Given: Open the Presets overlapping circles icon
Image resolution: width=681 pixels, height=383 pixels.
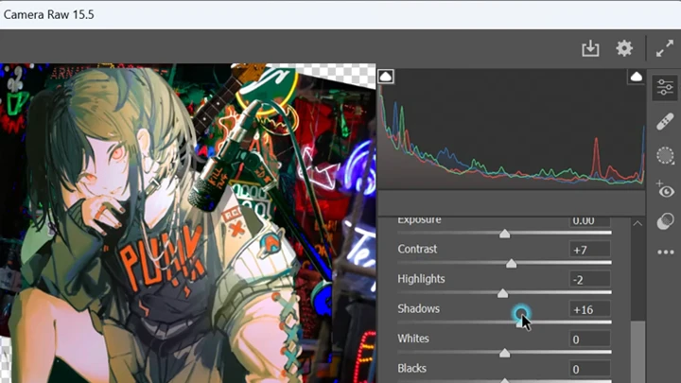Looking at the screenshot, I should [665, 221].
